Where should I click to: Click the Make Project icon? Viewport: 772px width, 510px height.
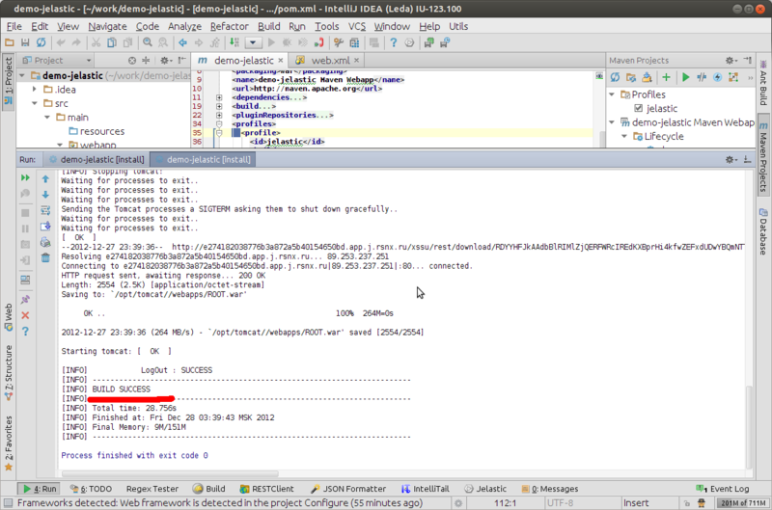click(x=234, y=42)
